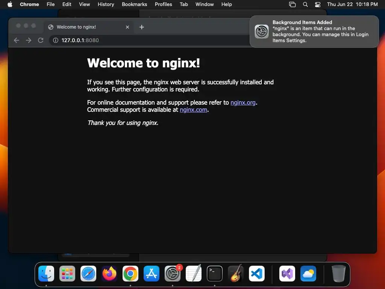Click the Welcome to nginx! heading
Screen dimensions: 385x289
(144, 63)
